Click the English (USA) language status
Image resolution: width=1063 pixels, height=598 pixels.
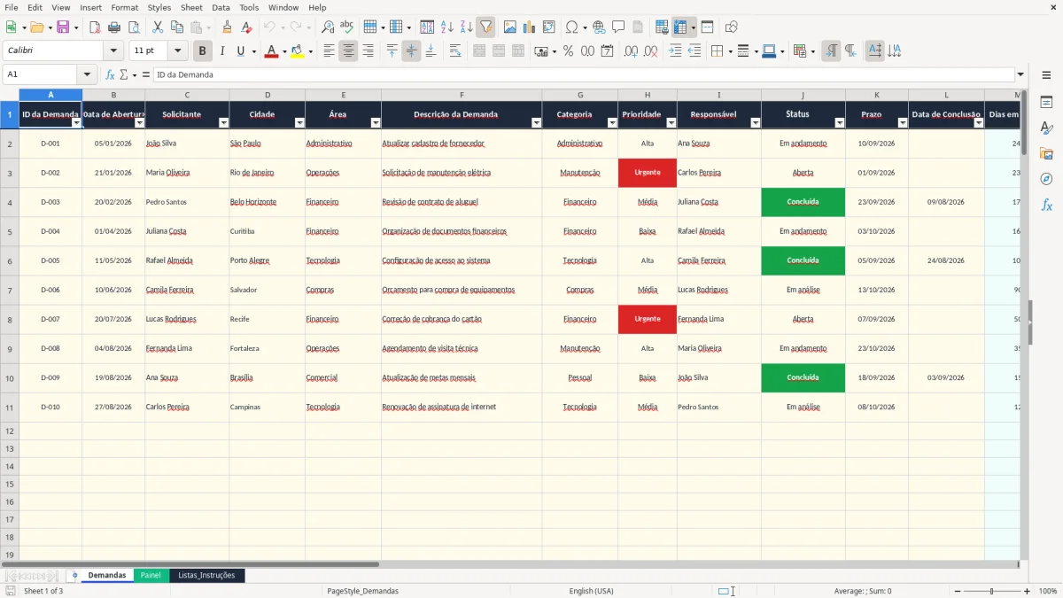click(591, 591)
